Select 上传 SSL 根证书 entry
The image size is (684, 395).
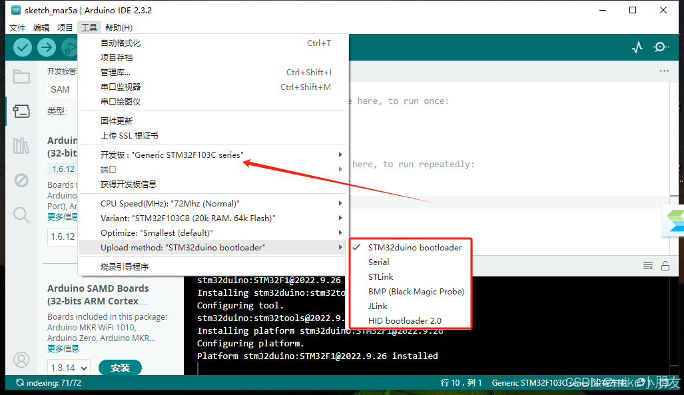pyautogui.click(x=214, y=136)
